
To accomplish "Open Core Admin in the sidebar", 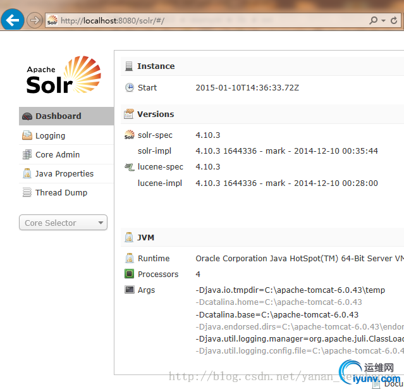I will [66, 154].
